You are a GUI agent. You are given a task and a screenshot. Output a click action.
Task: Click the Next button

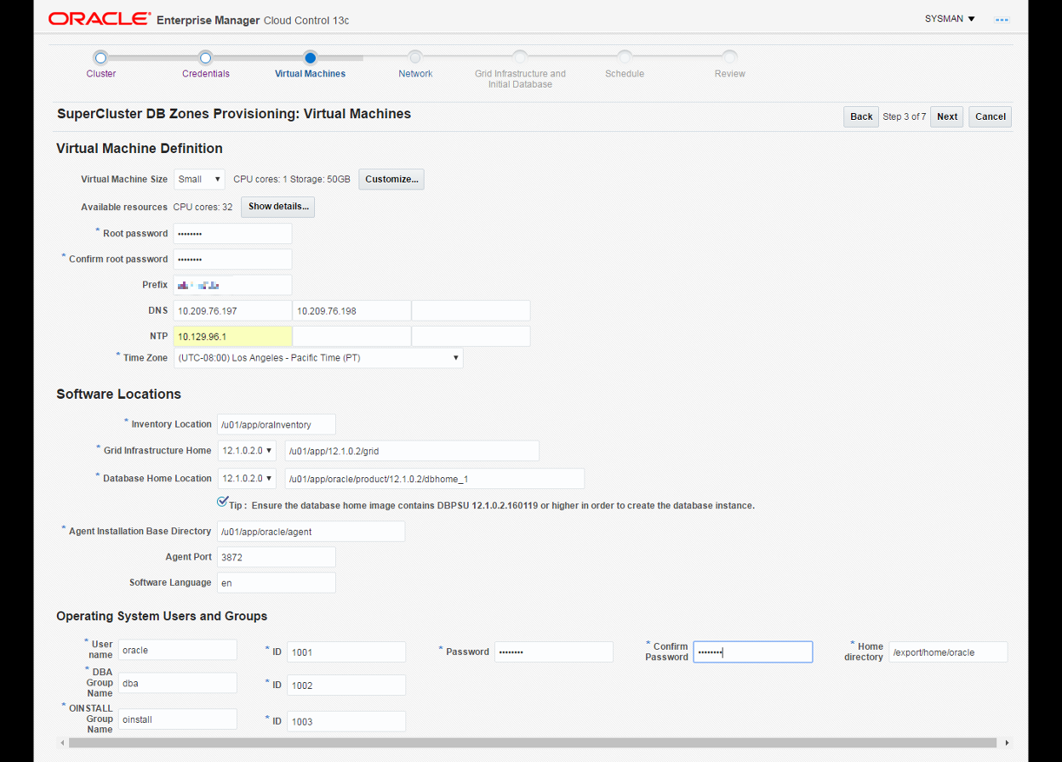point(947,117)
